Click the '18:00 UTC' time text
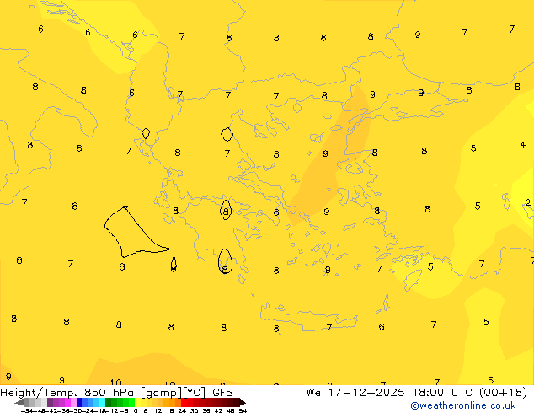Viewport: 534px width, 413px height. click(442, 393)
